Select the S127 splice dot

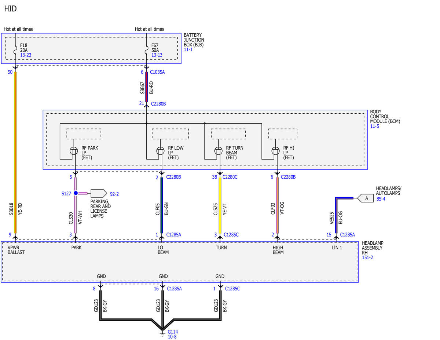click(76, 193)
